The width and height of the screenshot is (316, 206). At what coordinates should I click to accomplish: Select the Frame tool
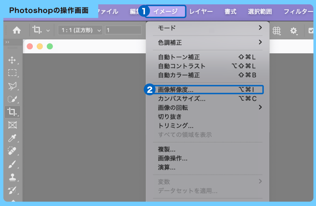[x=12, y=125]
